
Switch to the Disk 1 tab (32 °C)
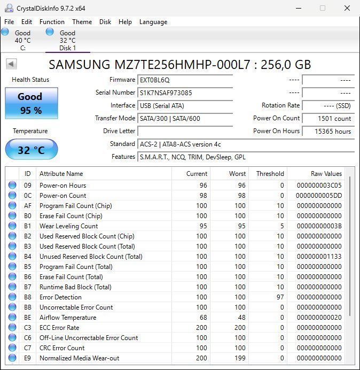(x=68, y=40)
